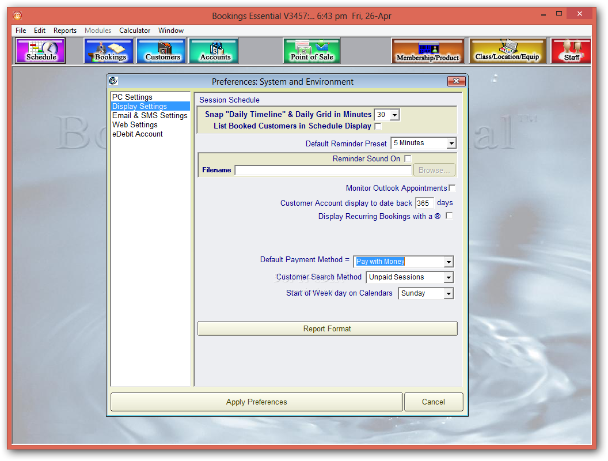This screenshot has width=608, height=461.
Task: Open the Modules menu
Action: coord(98,31)
